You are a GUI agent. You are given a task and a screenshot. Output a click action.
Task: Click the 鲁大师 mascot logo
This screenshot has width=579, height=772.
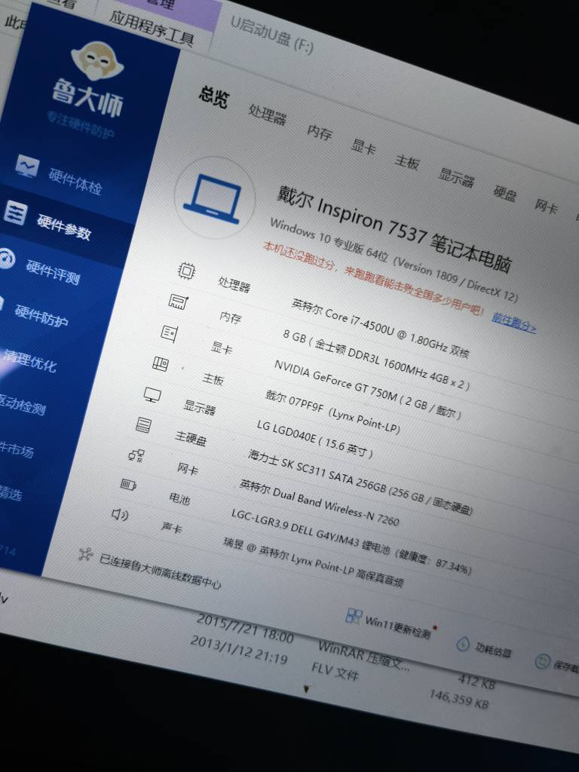97,61
